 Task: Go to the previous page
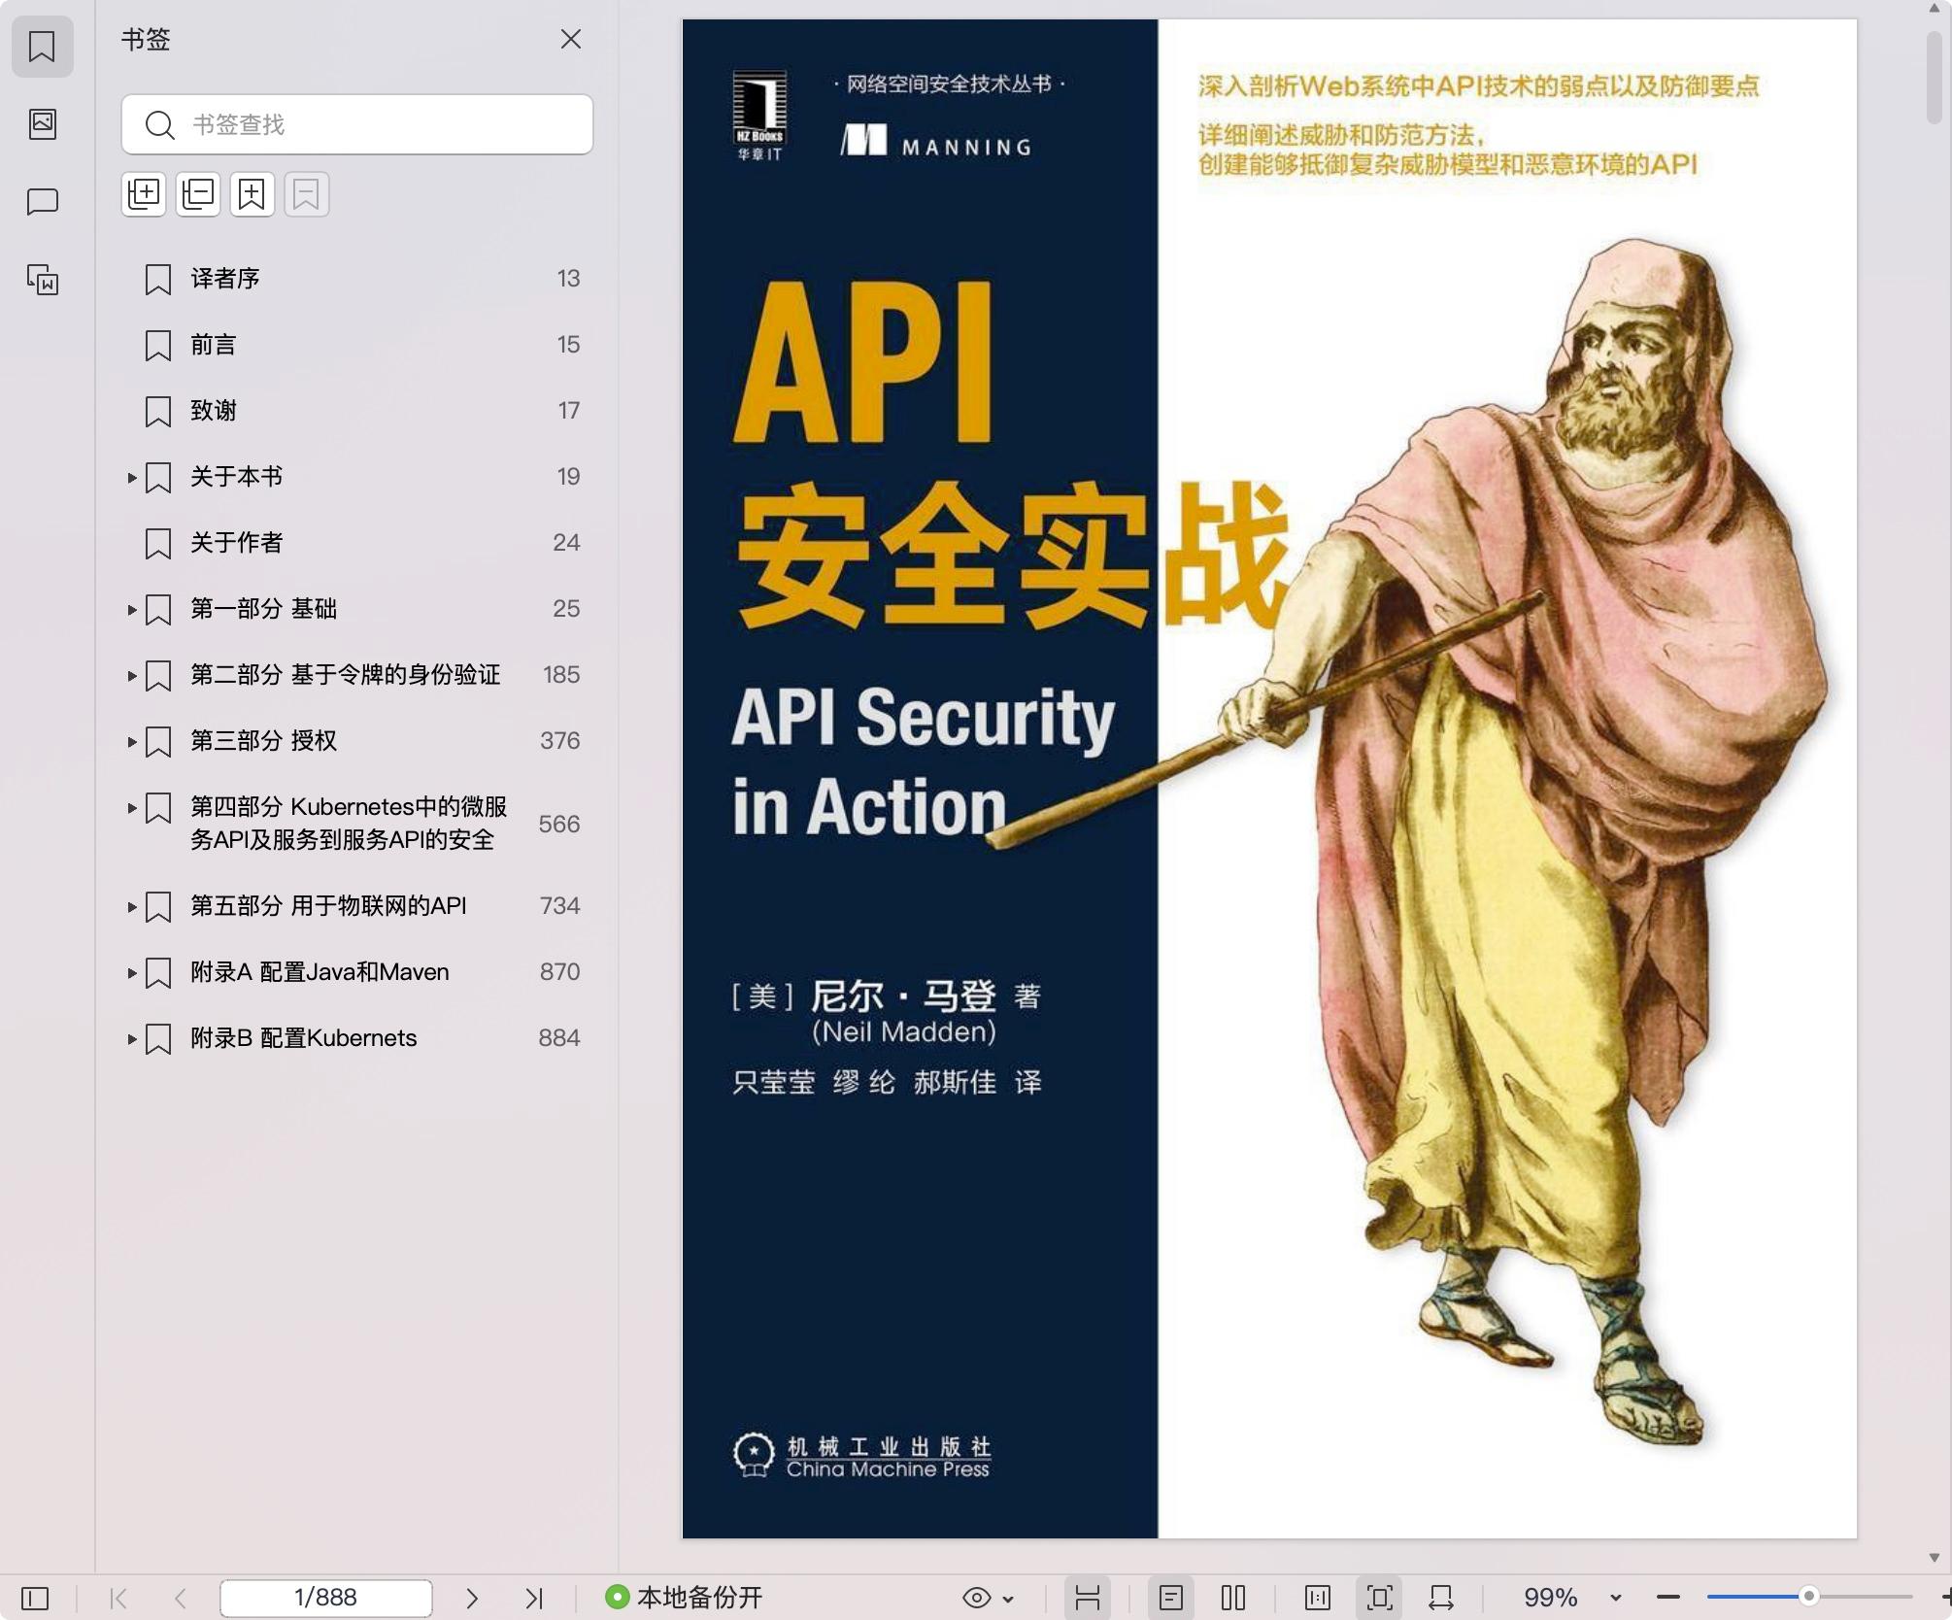point(180,1598)
